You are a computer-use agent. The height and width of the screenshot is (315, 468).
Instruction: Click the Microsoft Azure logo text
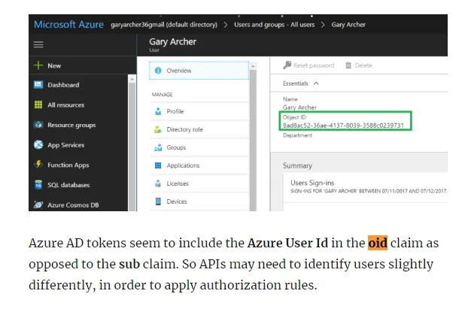pyautogui.click(x=69, y=25)
